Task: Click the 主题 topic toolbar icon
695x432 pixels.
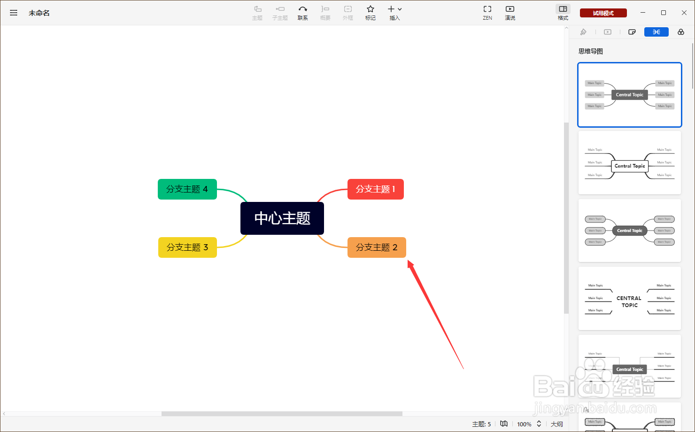Action: pyautogui.click(x=257, y=13)
